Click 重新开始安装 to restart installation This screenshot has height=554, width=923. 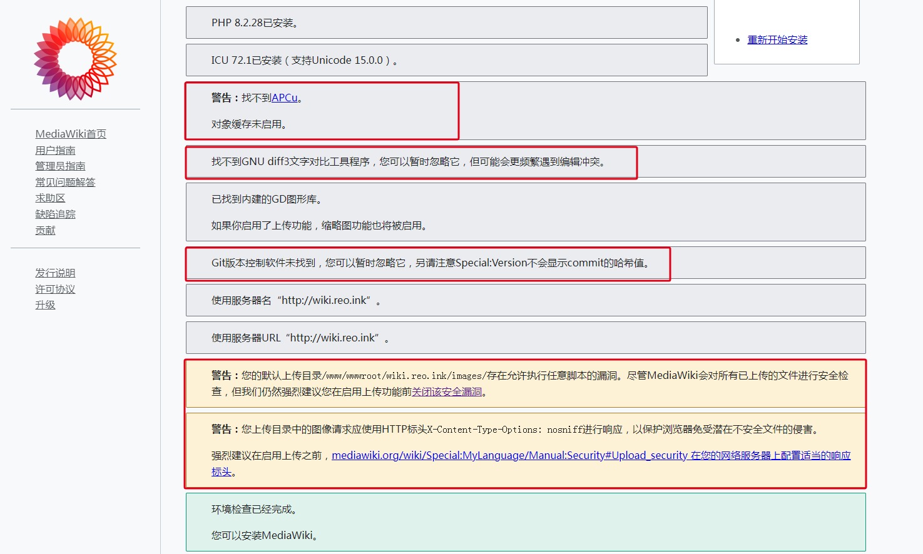(x=777, y=39)
